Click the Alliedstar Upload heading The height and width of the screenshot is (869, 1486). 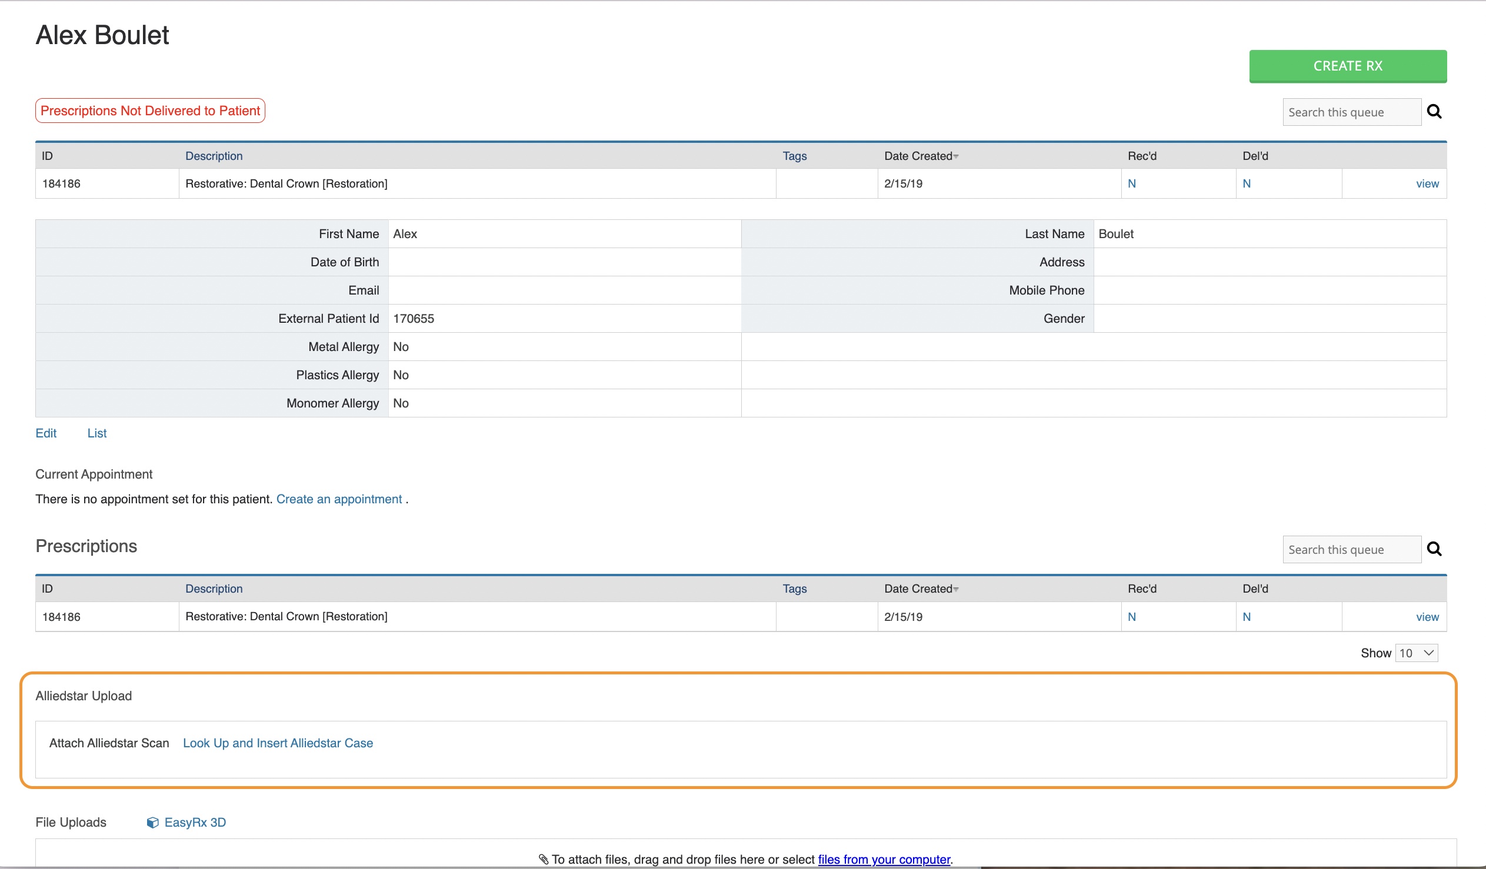click(84, 696)
